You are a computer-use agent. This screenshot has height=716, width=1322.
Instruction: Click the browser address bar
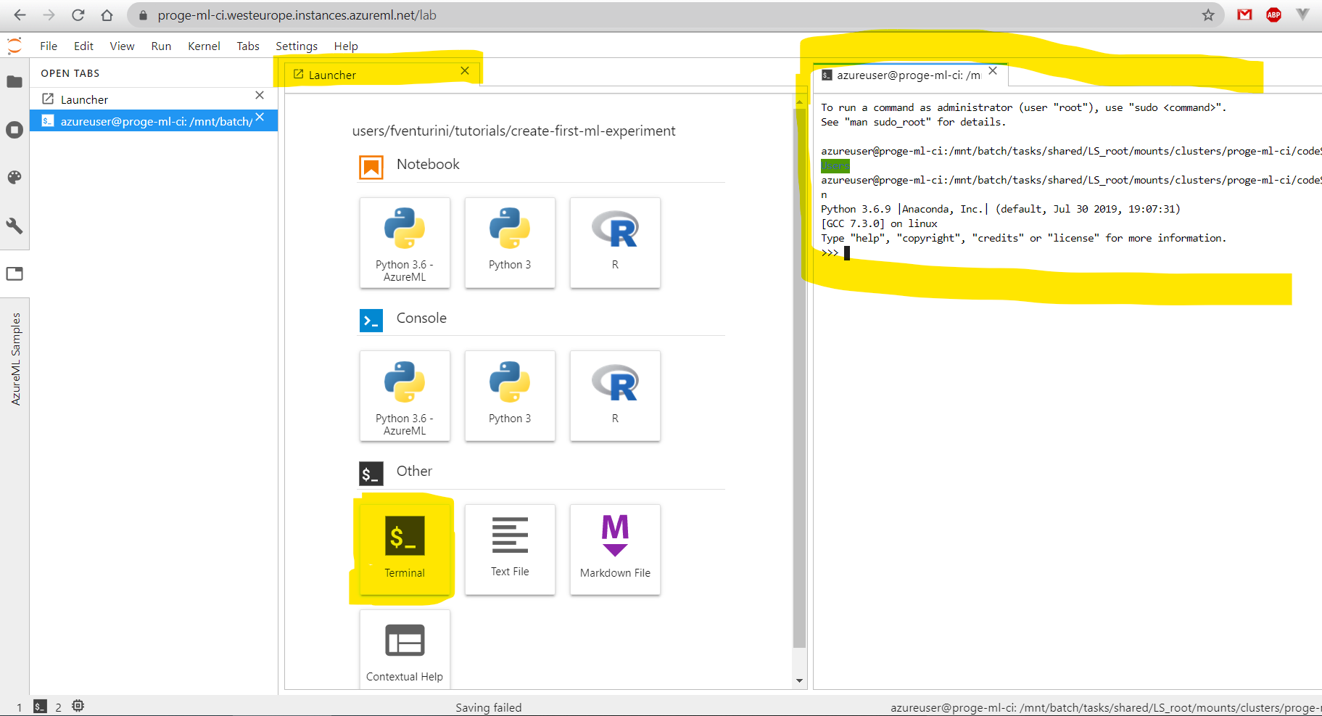[x=674, y=15]
